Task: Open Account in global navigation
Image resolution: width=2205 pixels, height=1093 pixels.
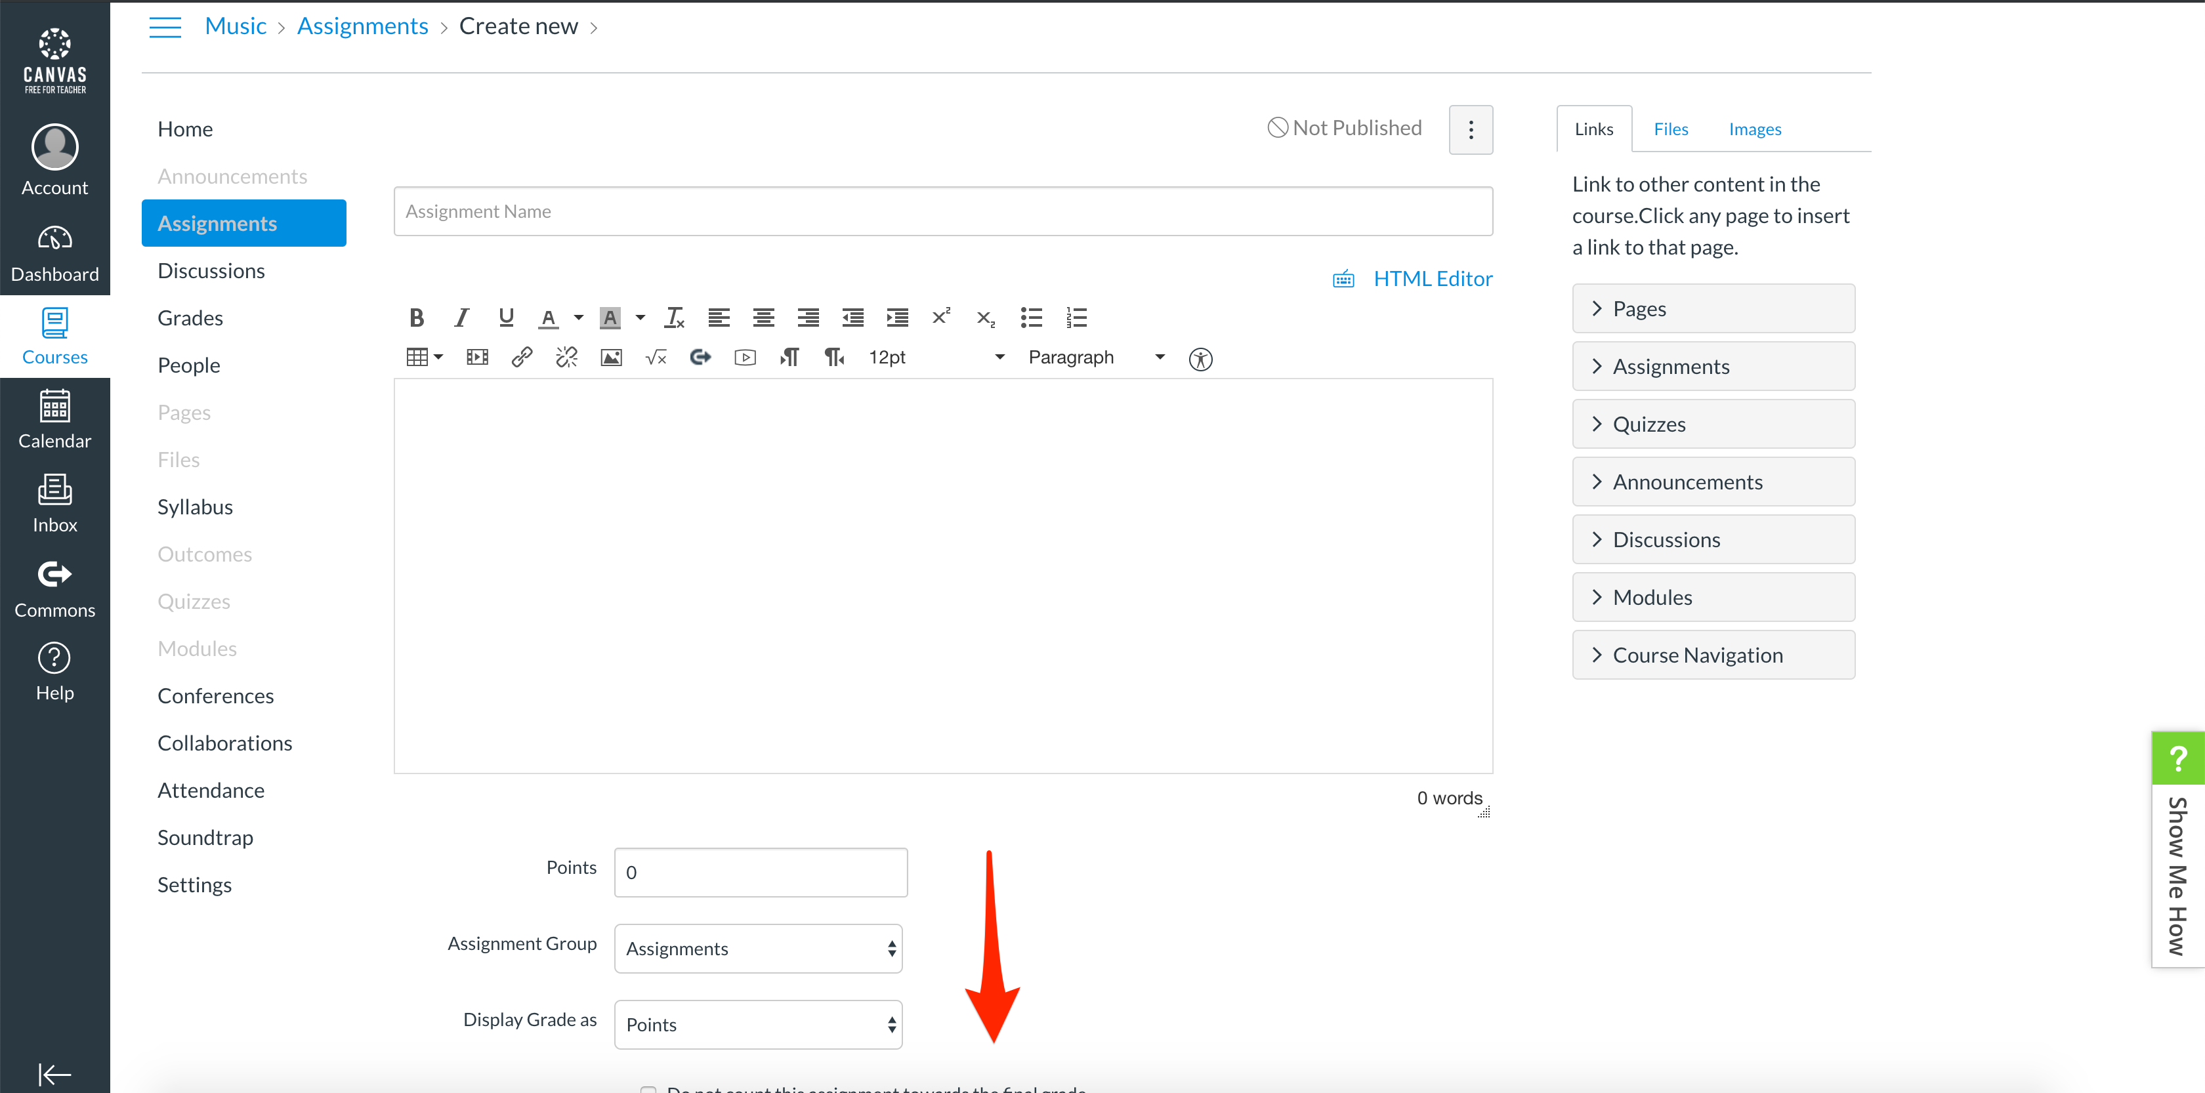Action: point(54,160)
